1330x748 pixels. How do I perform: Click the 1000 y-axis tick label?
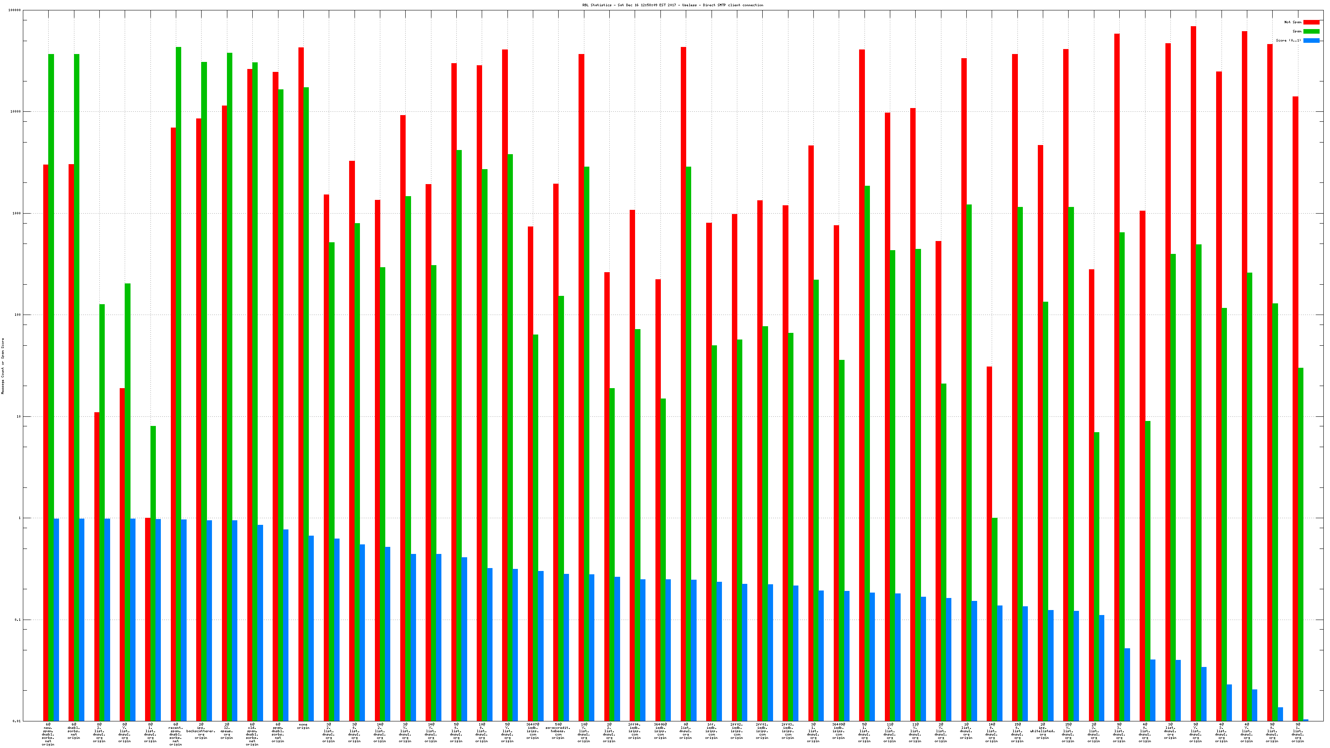click(17, 213)
